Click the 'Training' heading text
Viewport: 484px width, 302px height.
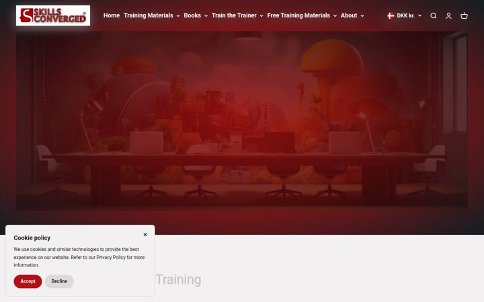coord(178,280)
